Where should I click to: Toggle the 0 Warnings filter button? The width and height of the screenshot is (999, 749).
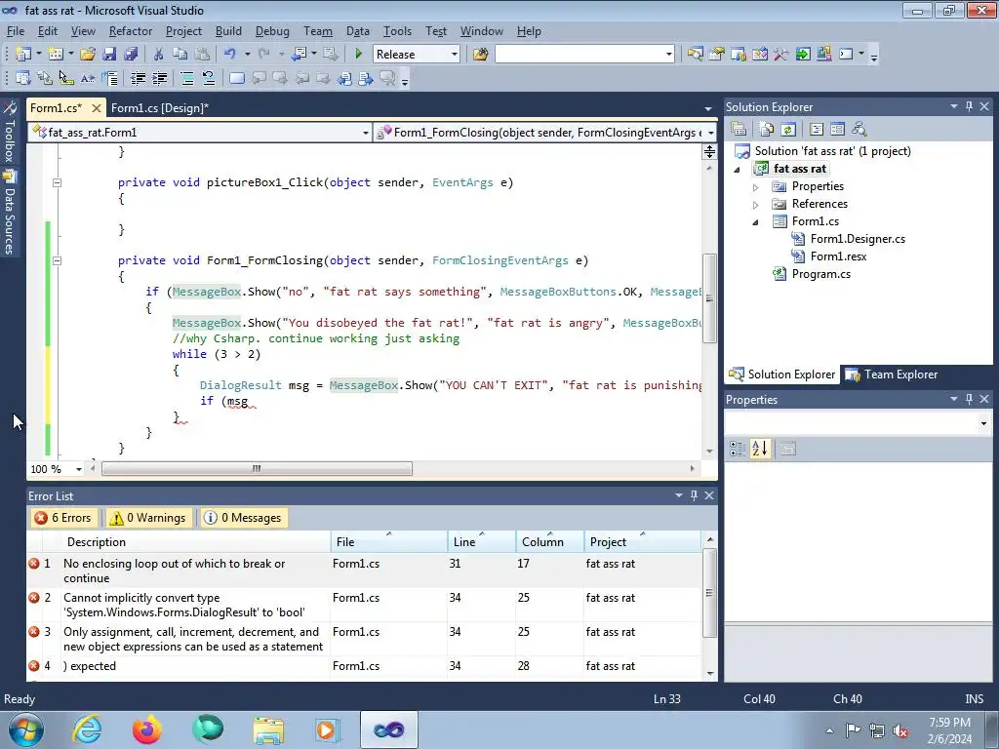(x=147, y=518)
